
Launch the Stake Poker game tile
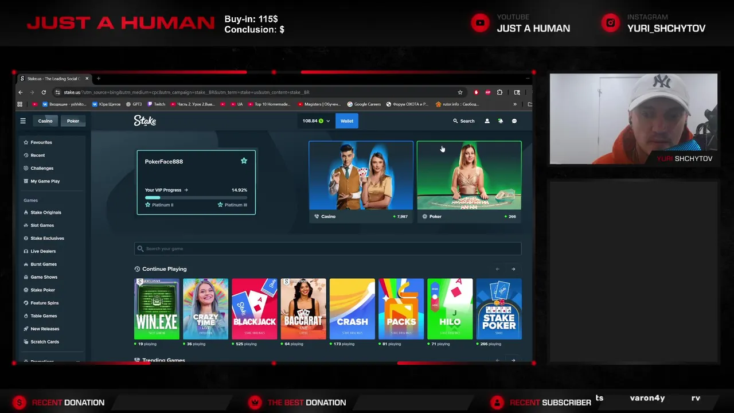(499, 309)
